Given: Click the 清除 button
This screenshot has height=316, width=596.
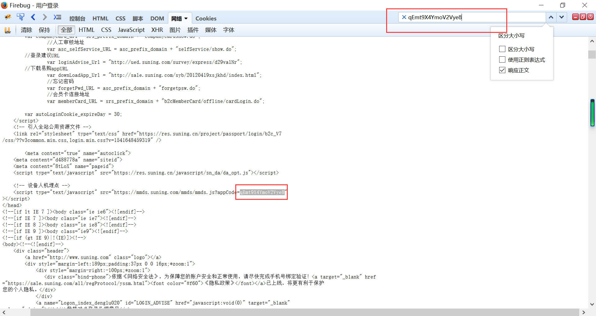Looking at the screenshot, I should [x=26, y=30].
